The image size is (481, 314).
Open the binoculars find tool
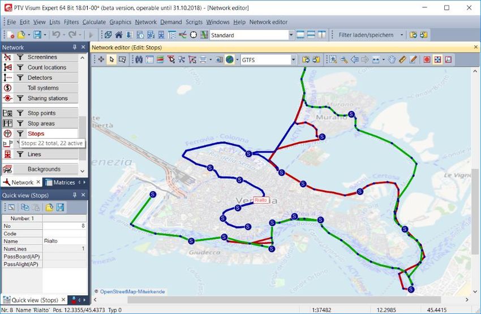pyautogui.click(x=139, y=59)
